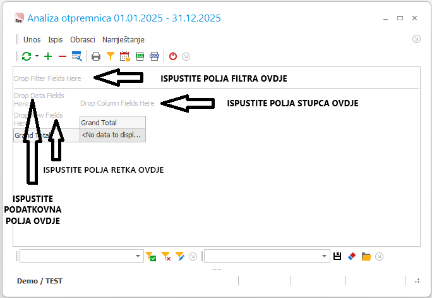Open the bottom-left filter combo box
This screenshot has height=298, width=432.
click(x=81, y=256)
